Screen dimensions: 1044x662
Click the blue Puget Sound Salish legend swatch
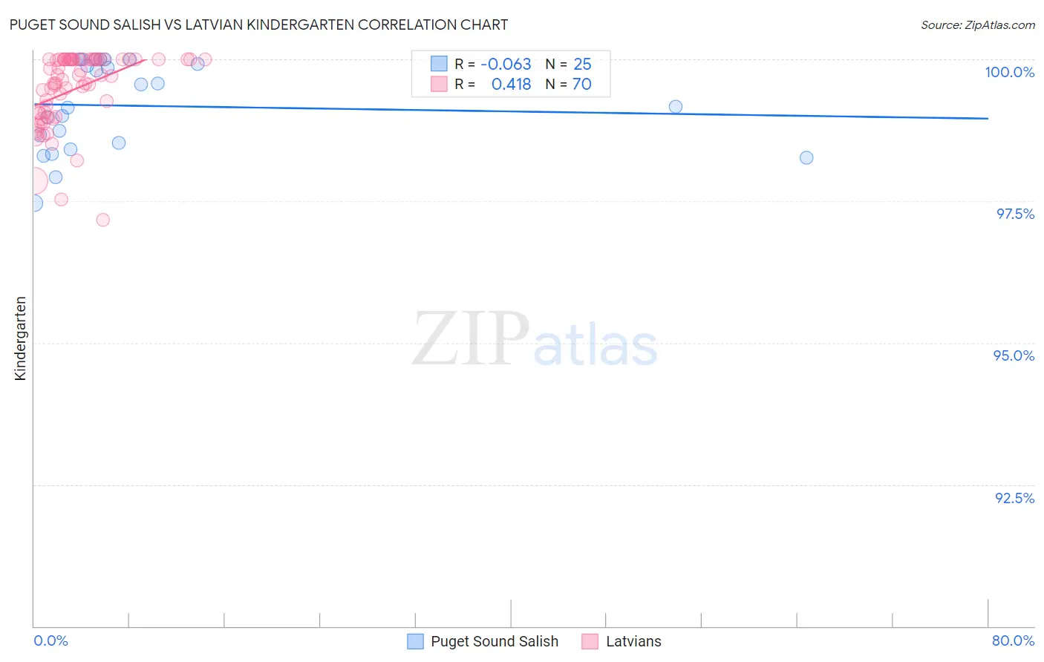click(415, 641)
